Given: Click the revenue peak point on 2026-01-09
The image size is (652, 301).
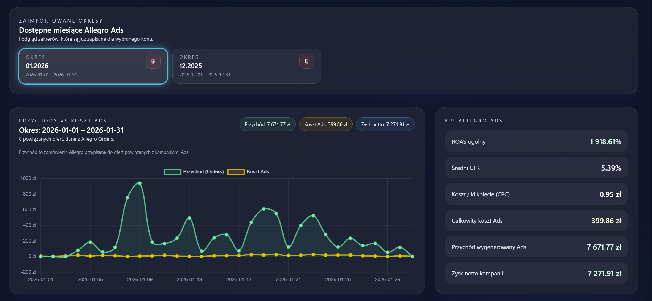Looking at the screenshot, I should (140, 183).
